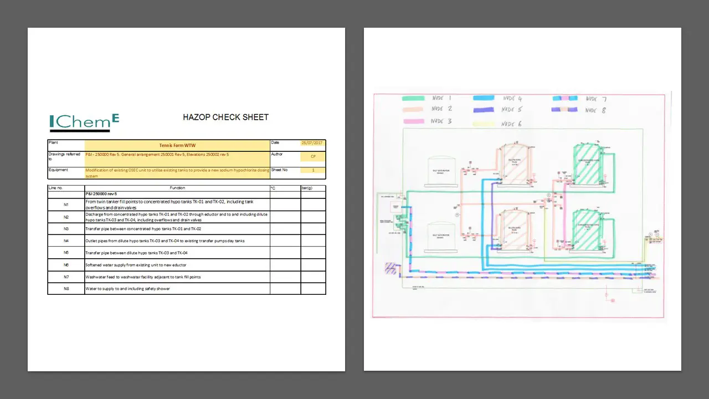The width and height of the screenshot is (709, 399).
Task: Click the Sheet No value field
Action: (x=313, y=170)
